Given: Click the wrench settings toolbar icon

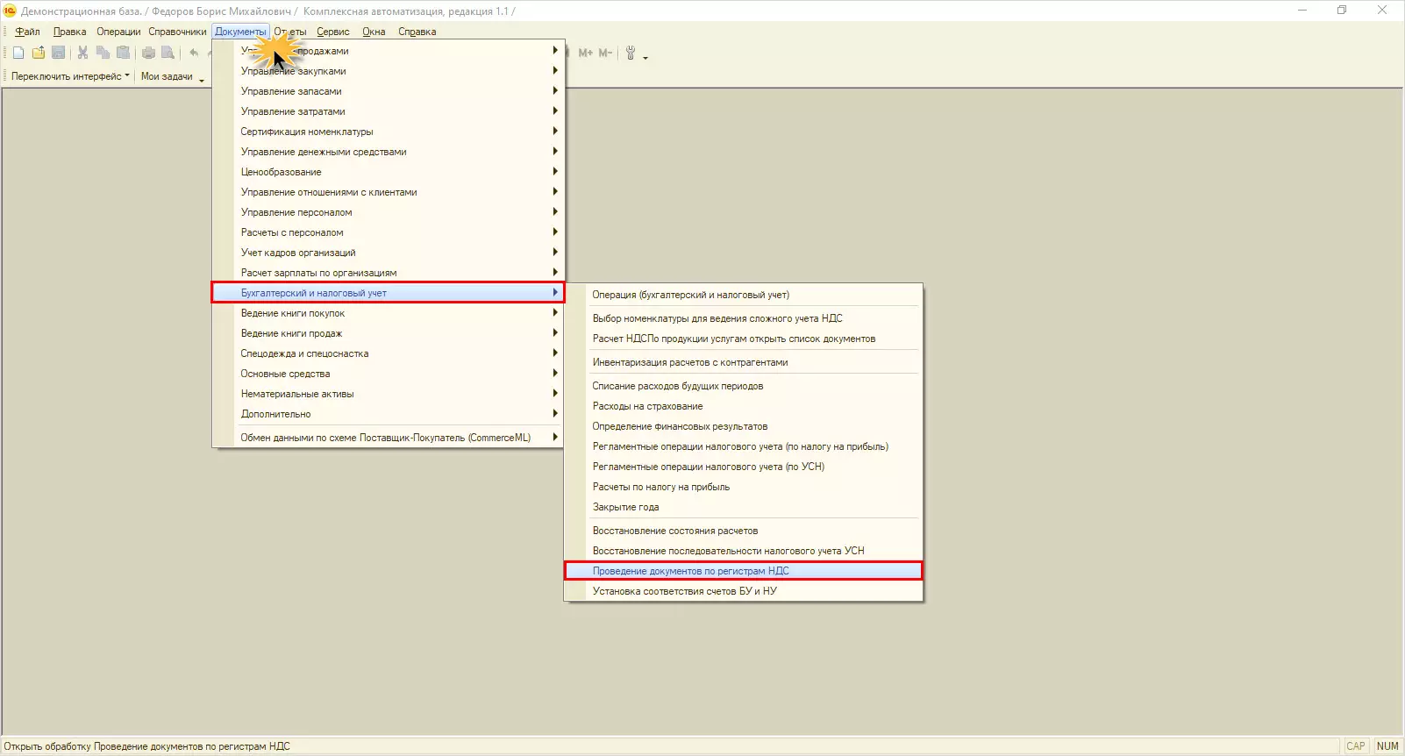Looking at the screenshot, I should coord(631,53).
